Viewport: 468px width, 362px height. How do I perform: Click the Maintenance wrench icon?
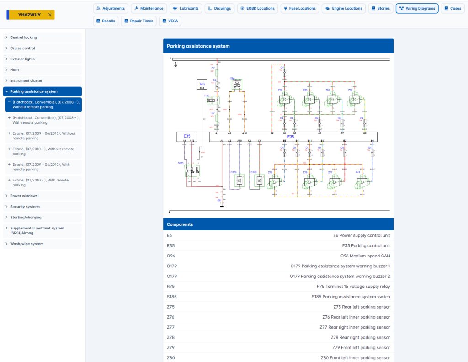[x=137, y=8]
